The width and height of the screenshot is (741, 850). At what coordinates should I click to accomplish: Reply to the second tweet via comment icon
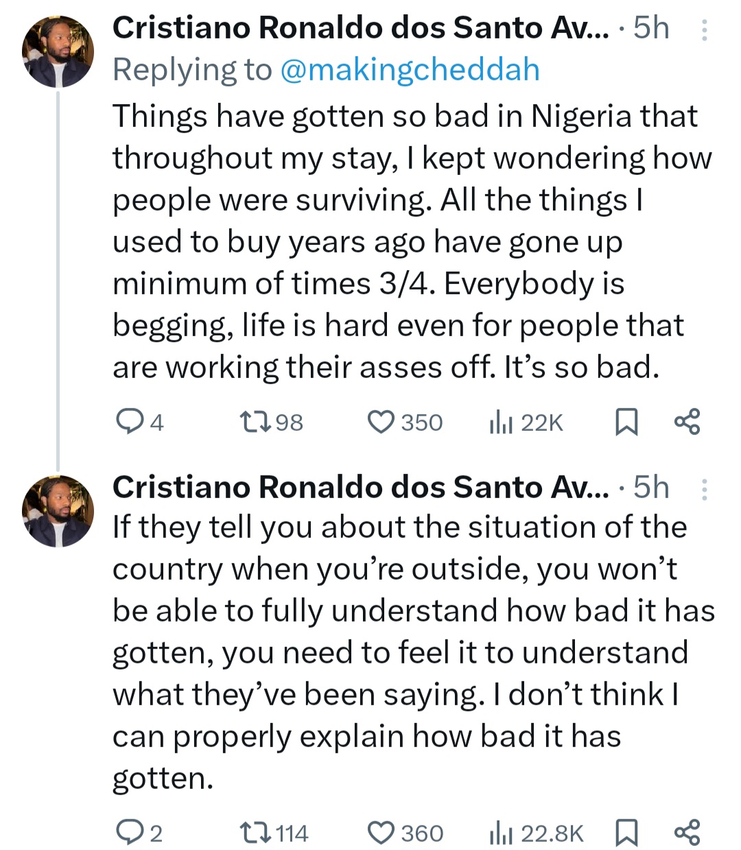[128, 833]
